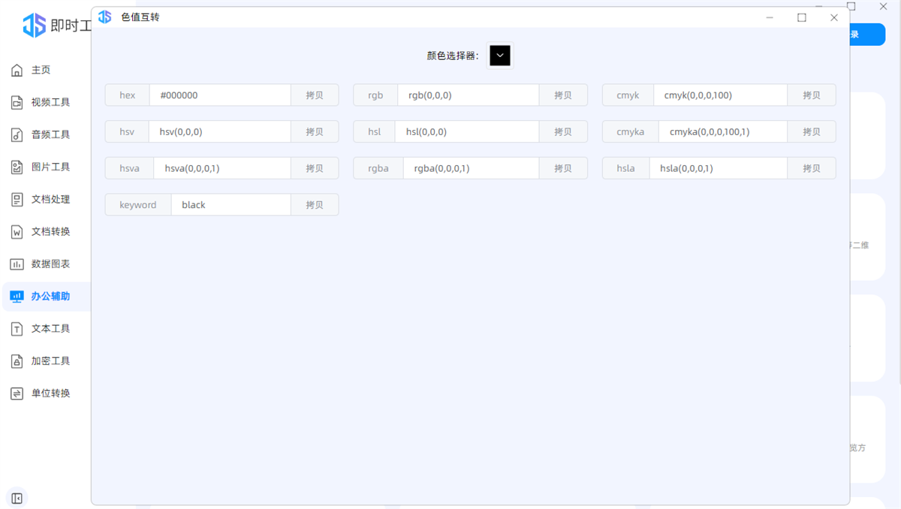Open 音频工具 audio tools icon
This screenshot has width=901, height=509.
click(17, 134)
